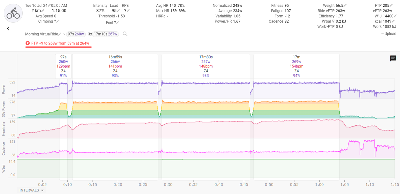This screenshot has width=400, height=194.
Task: Edit the kcal 1049 value via pencil
Action: [392, 21]
